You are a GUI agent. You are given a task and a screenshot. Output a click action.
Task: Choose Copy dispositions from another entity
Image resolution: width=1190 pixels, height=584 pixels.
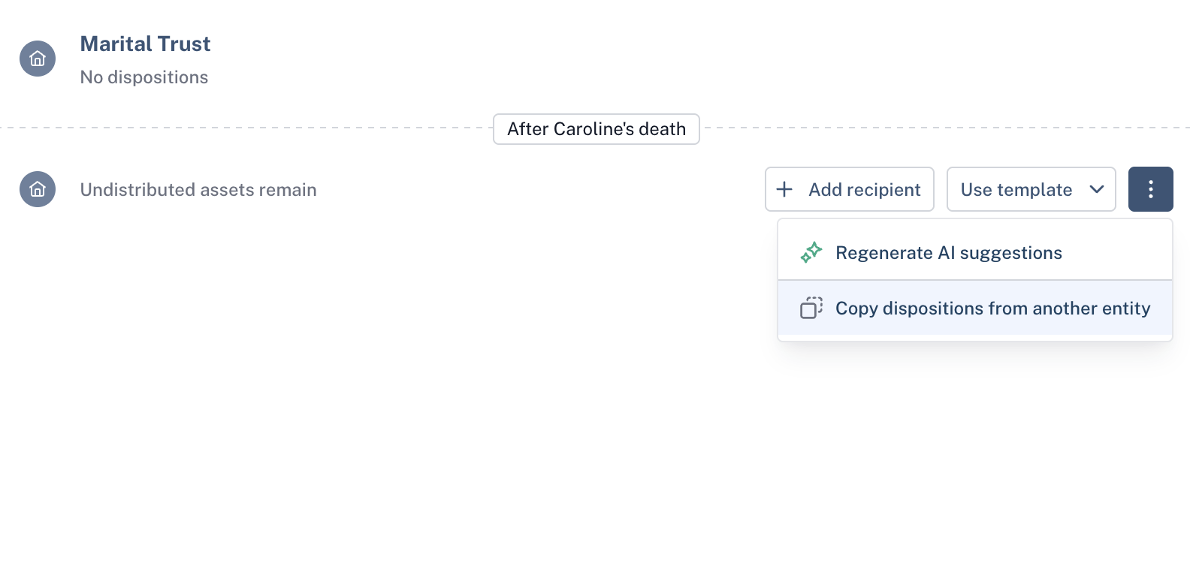[975, 308]
